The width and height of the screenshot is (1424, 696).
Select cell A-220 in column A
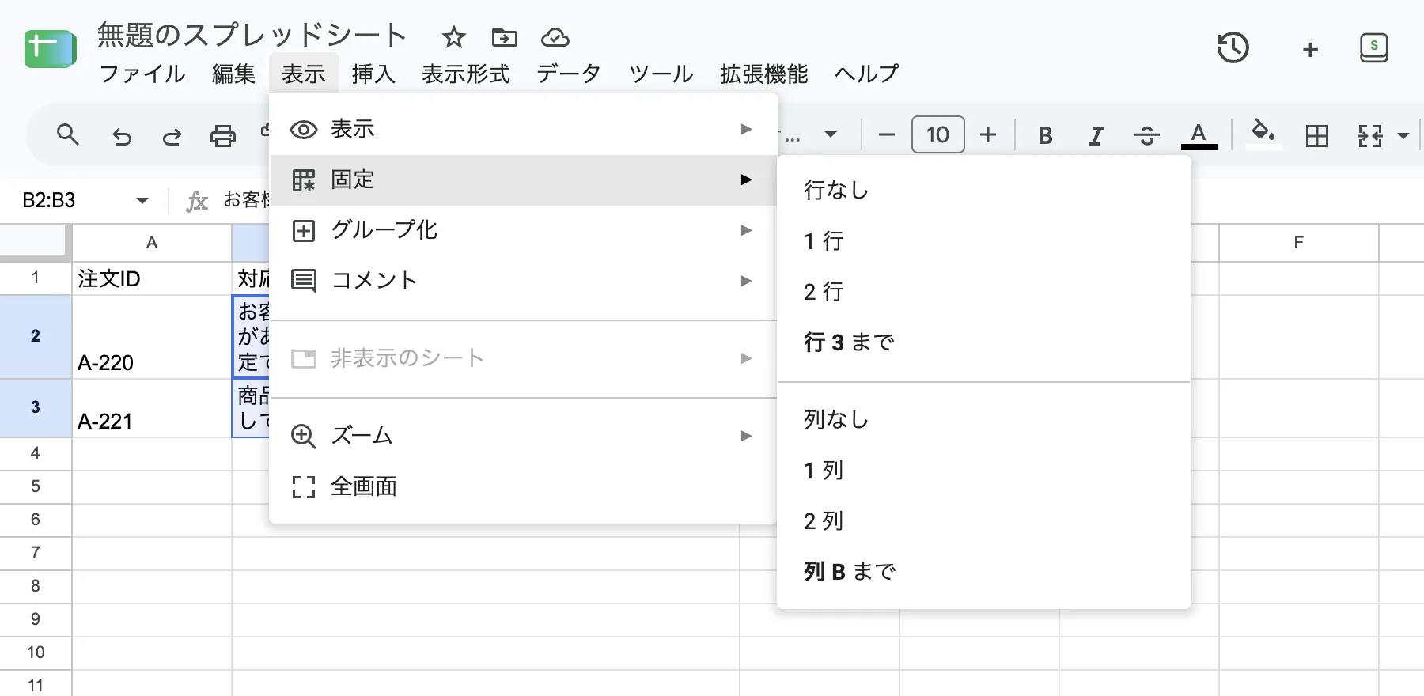tap(152, 338)
